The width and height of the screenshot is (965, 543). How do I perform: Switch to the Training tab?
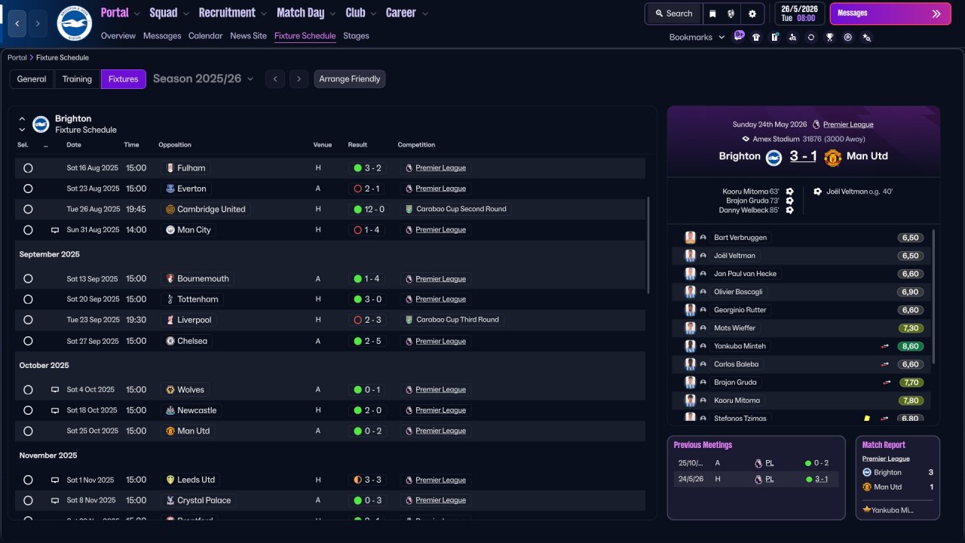click(x=77, y=79)
